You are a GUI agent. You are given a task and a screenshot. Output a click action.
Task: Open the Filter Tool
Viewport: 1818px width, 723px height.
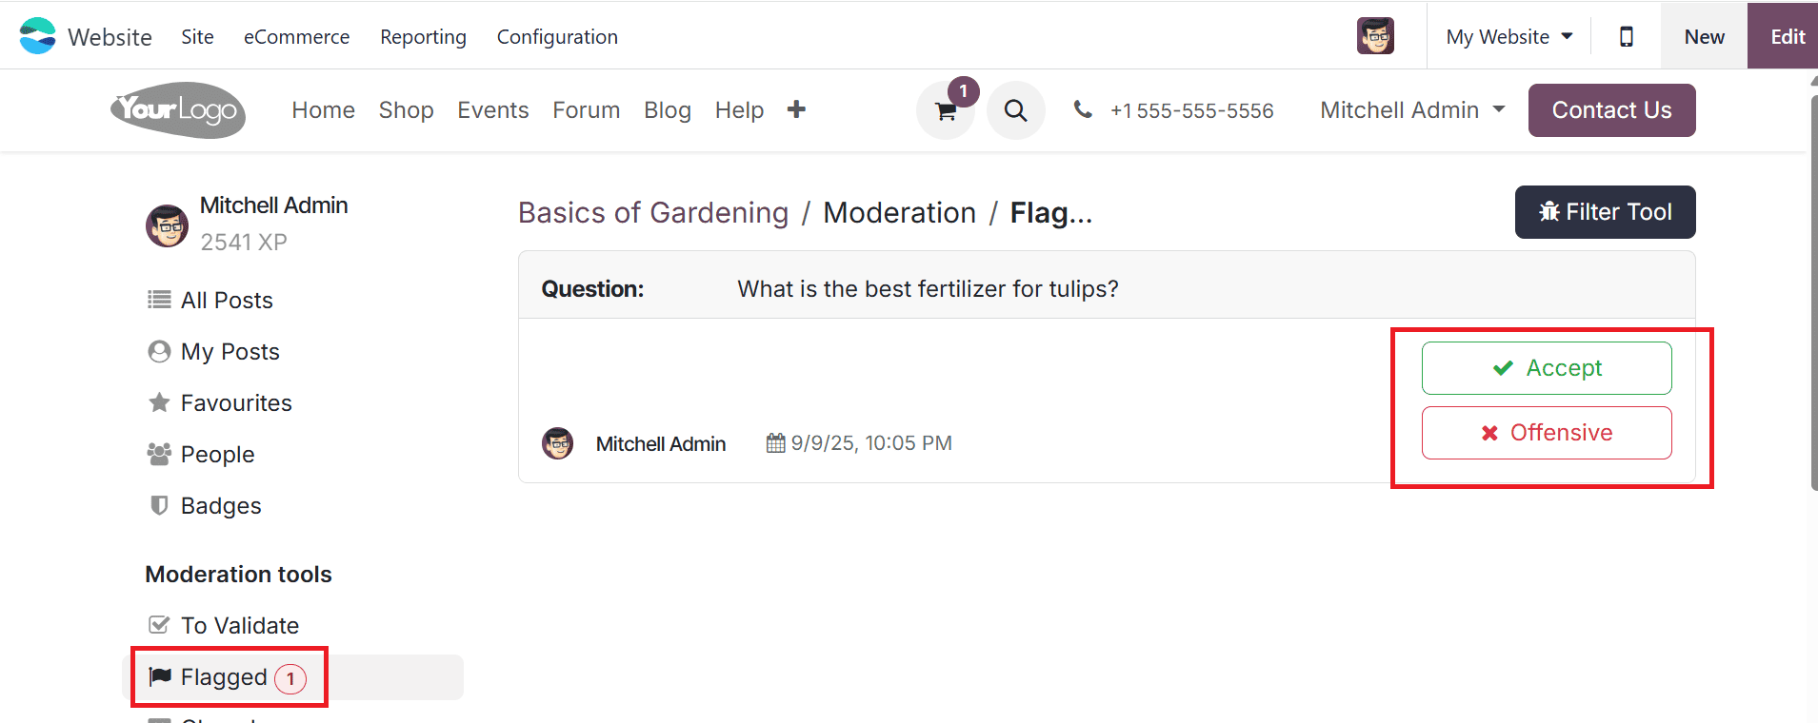tap(1605, 212)
